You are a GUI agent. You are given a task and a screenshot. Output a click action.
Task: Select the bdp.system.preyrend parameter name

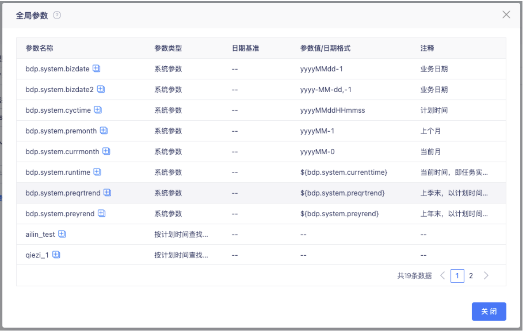point(60,214)
